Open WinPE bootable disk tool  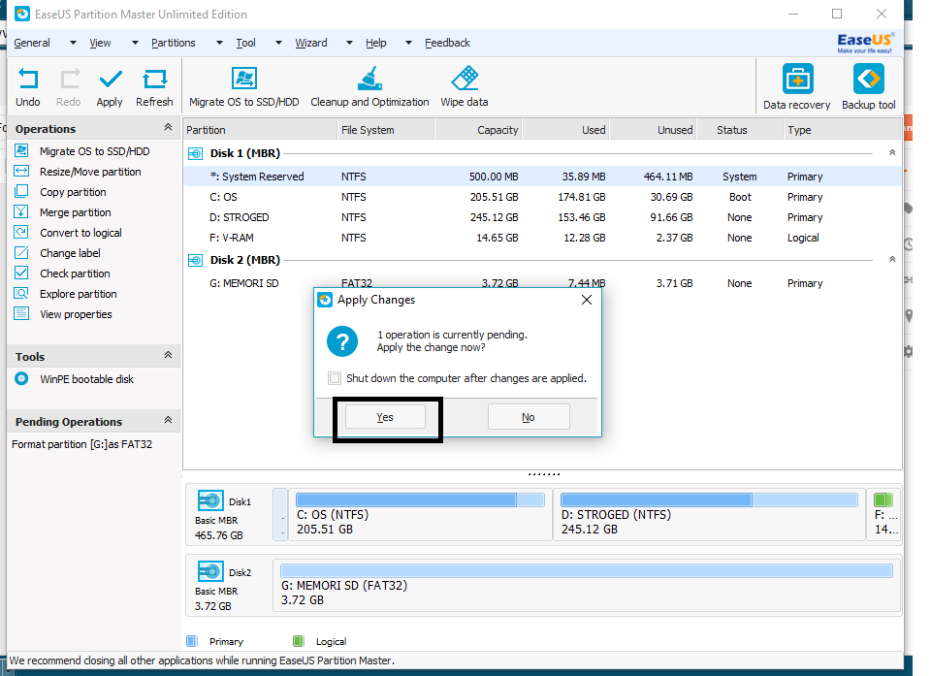86,379
